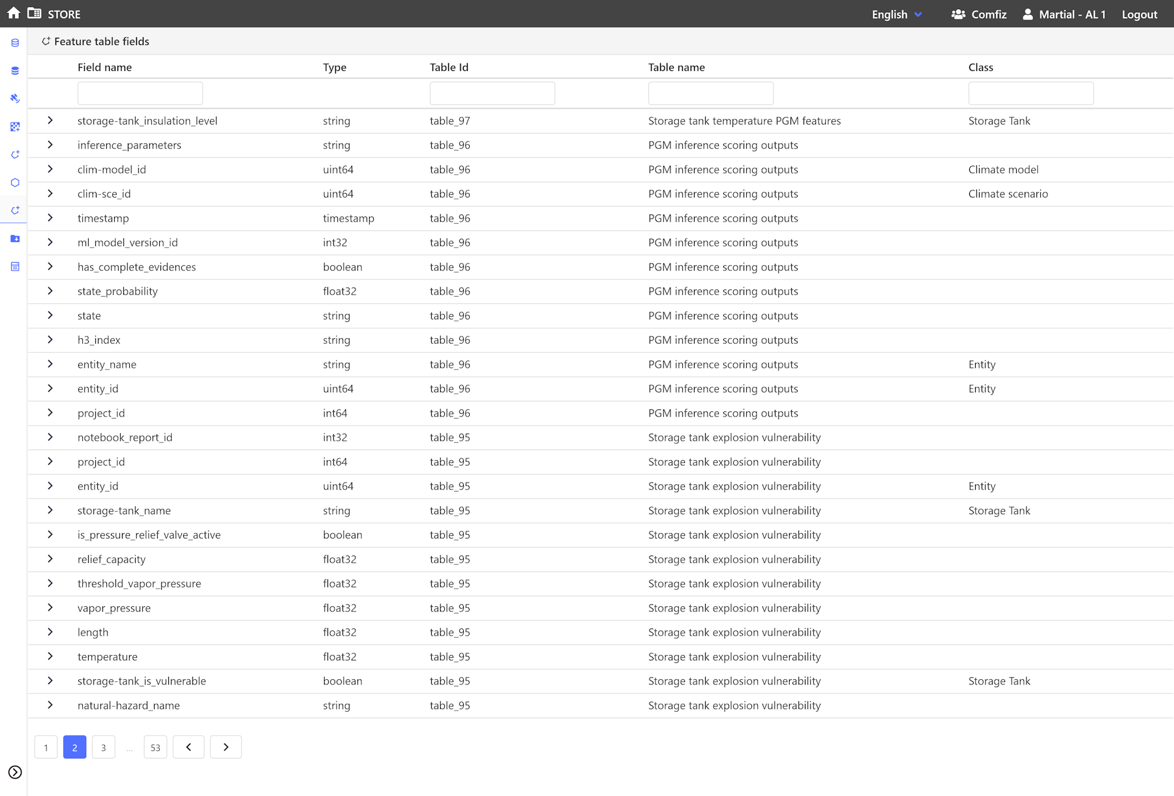The height and width of the screenshot is (796, 1174).
Task: Select the highlighted polygon-plus icon below the hexagon
Action: tap(15, 211)
